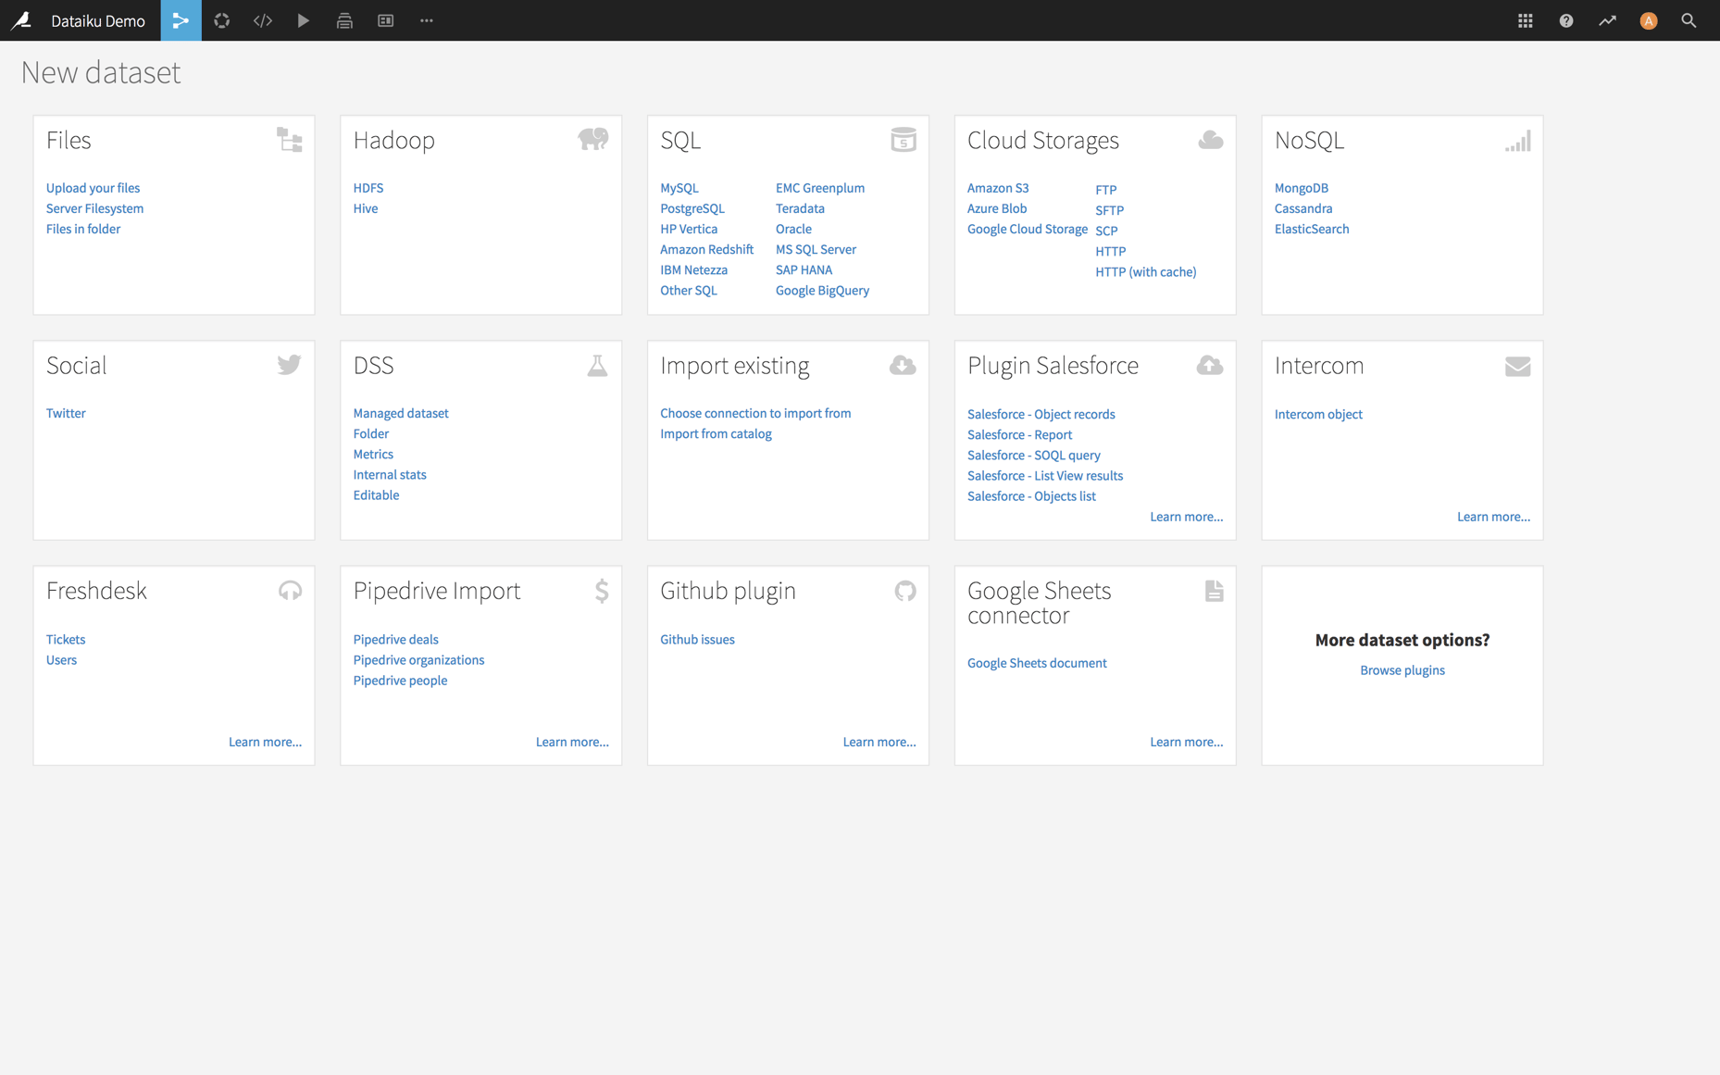The height and width of the screenshot is (1075, 1720).
Task: Open the code editor icon in the toolbar
Action: [262, 20]
